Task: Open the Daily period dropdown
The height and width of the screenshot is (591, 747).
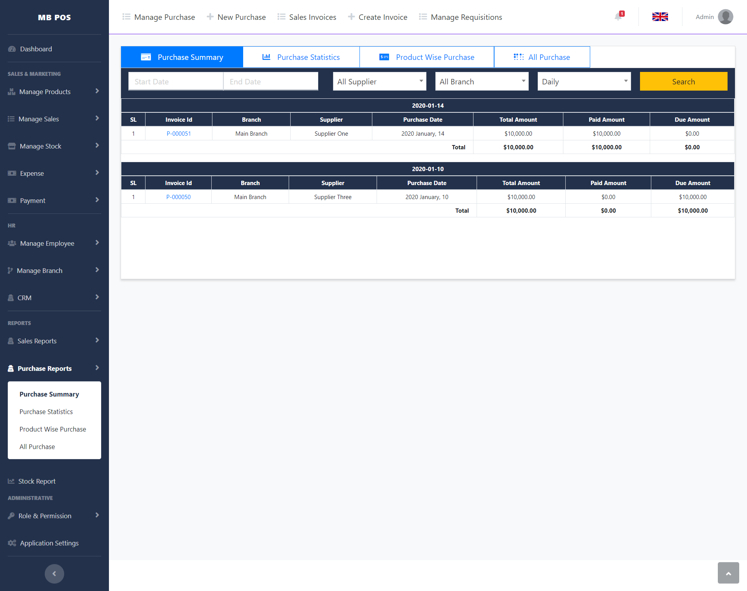Action: (x=584, y=81)
